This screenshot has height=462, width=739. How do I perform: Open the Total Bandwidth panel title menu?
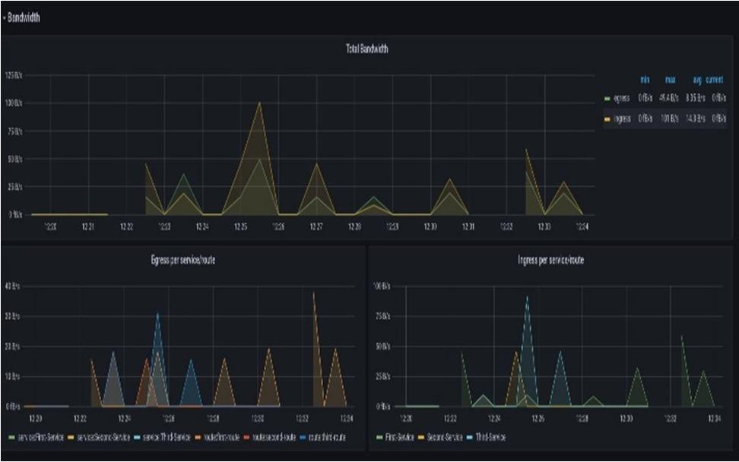[x=366, y=49]
